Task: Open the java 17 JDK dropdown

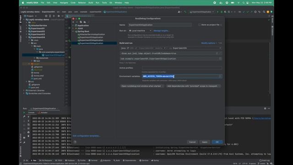Action: tap(143, 48)
